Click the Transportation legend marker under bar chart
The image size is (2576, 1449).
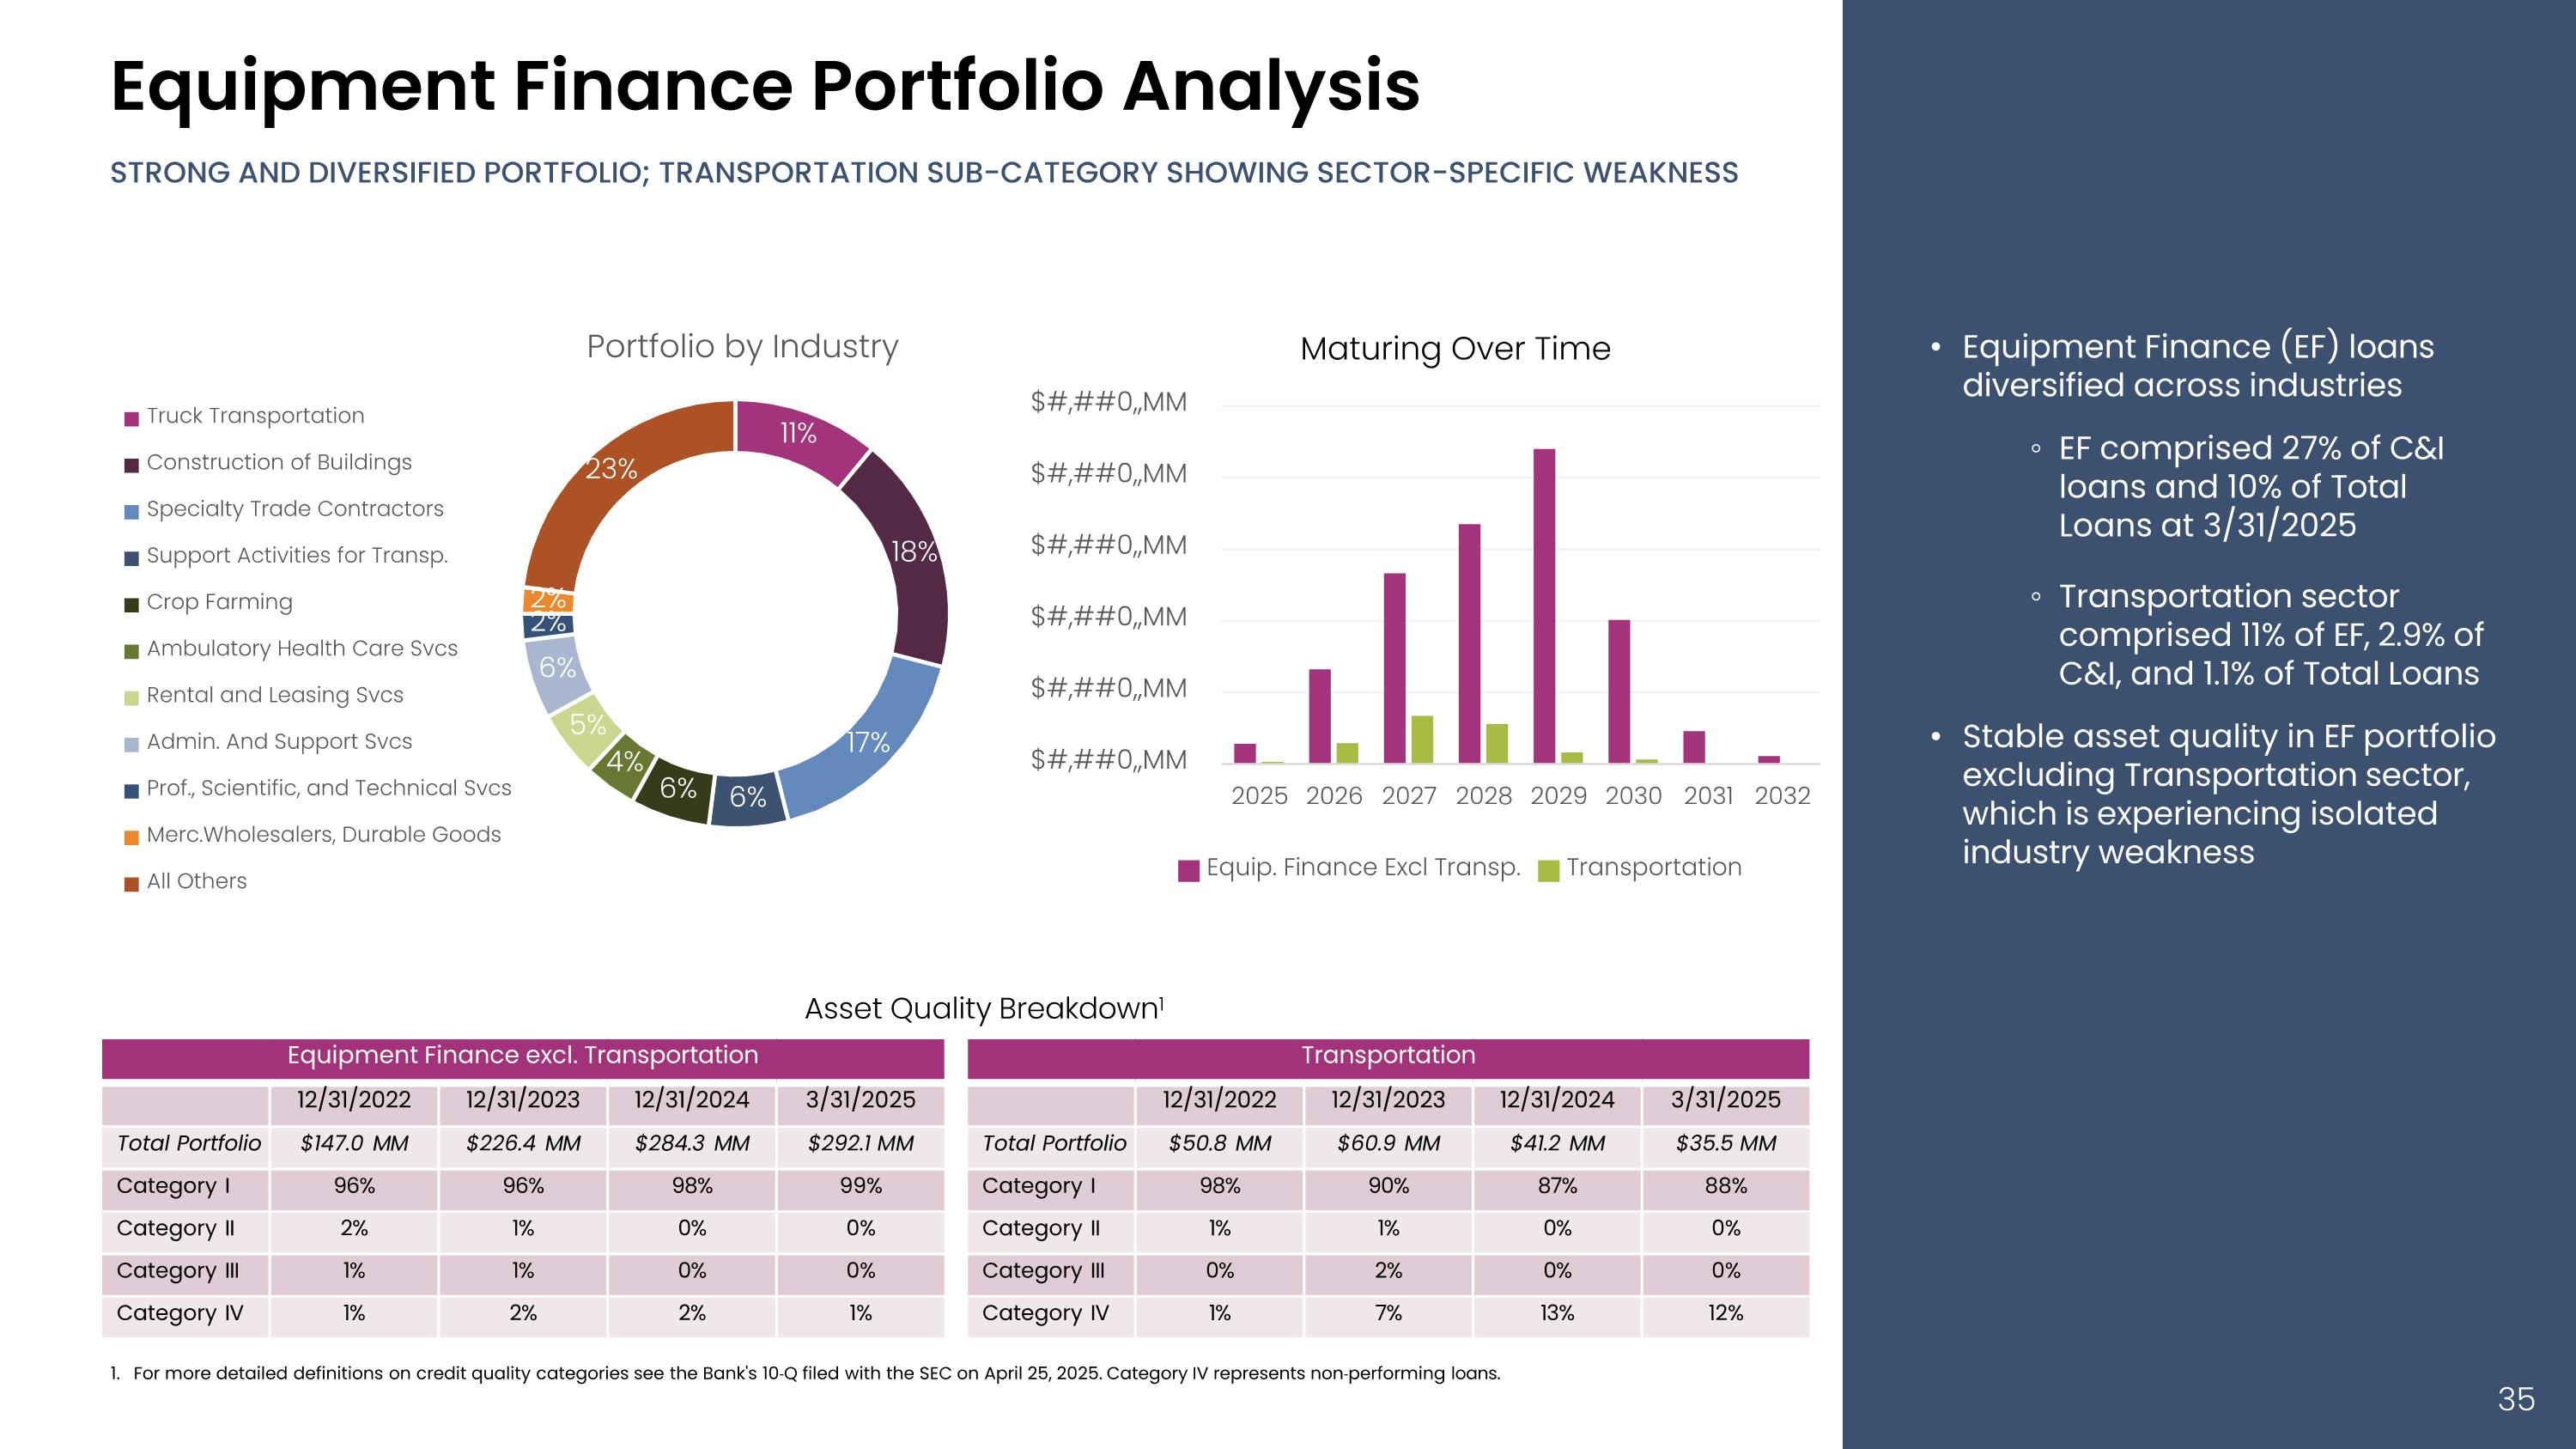tap(1548, 870)
